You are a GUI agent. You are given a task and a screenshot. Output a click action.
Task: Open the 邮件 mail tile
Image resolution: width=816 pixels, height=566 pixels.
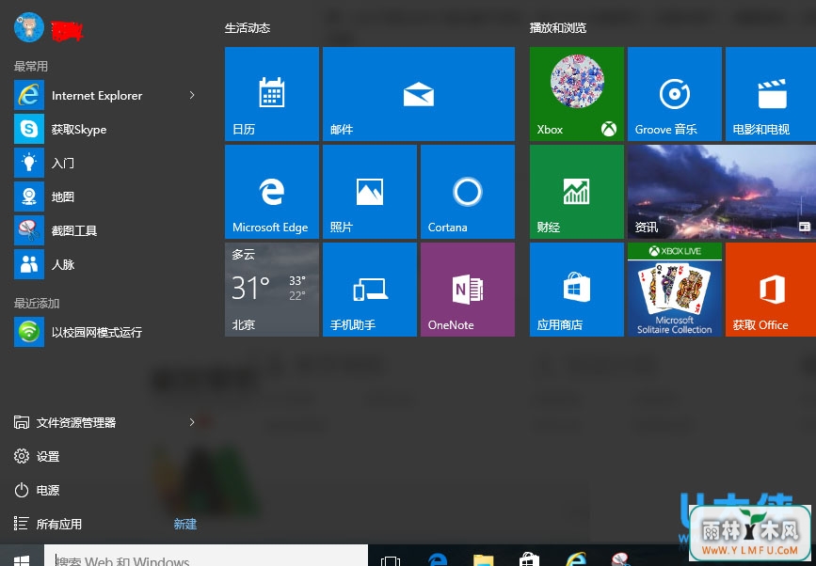click(x=419, y=94)
